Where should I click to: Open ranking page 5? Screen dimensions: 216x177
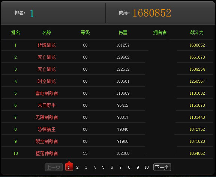pos(103,167)
